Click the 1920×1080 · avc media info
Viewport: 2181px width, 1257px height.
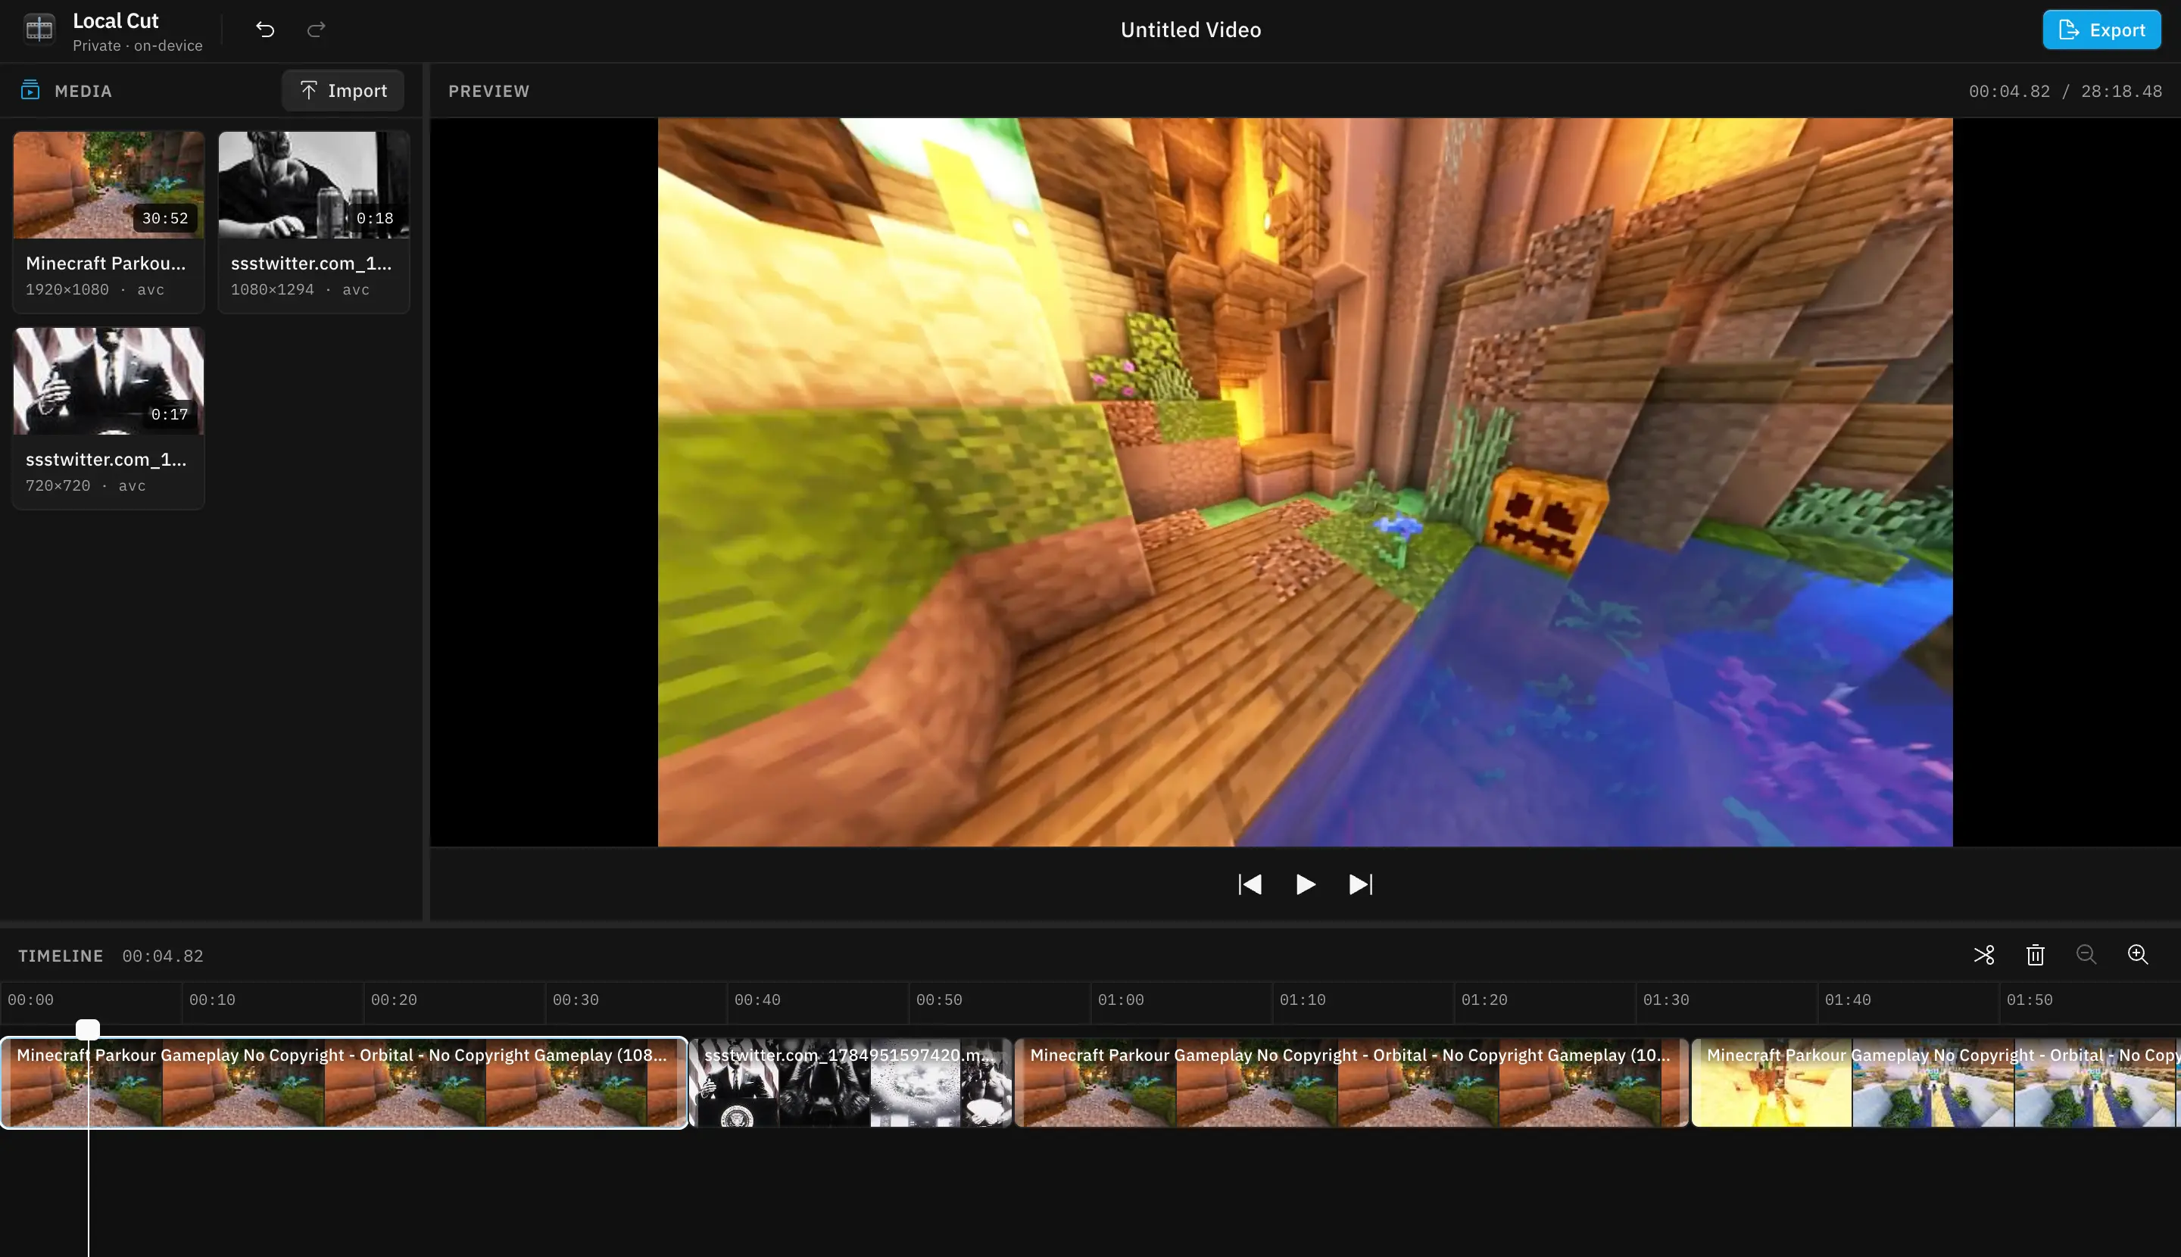pos(95,289)
